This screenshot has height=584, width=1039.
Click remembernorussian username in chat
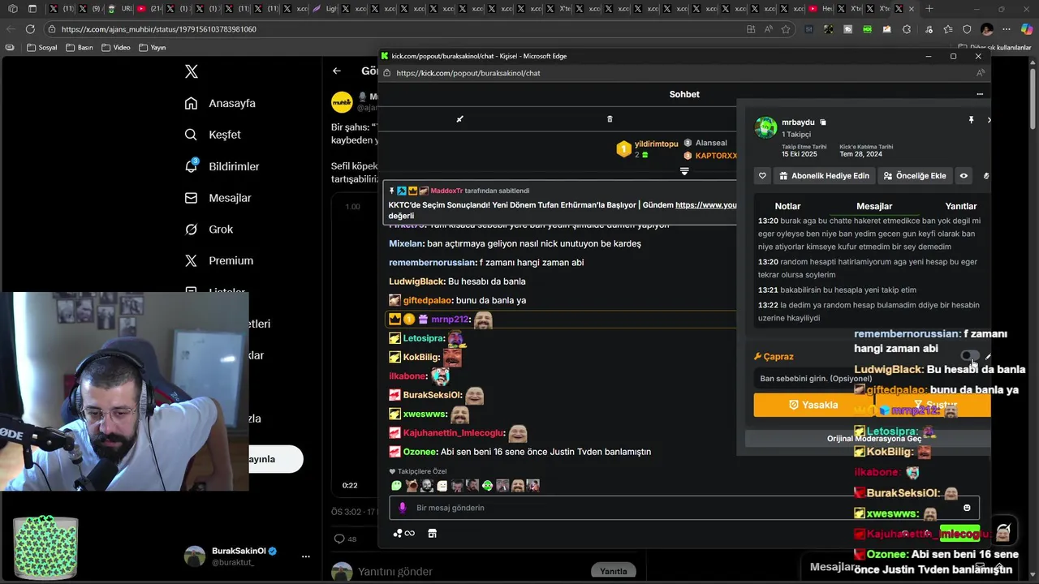(x=433, y=263)
